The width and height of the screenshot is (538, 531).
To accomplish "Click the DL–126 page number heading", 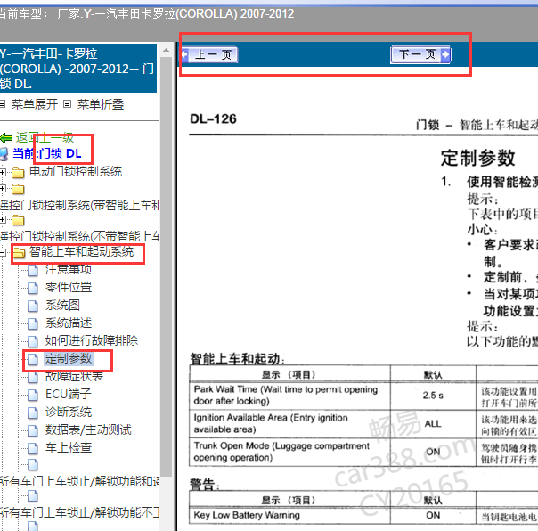I will point(213,119).
